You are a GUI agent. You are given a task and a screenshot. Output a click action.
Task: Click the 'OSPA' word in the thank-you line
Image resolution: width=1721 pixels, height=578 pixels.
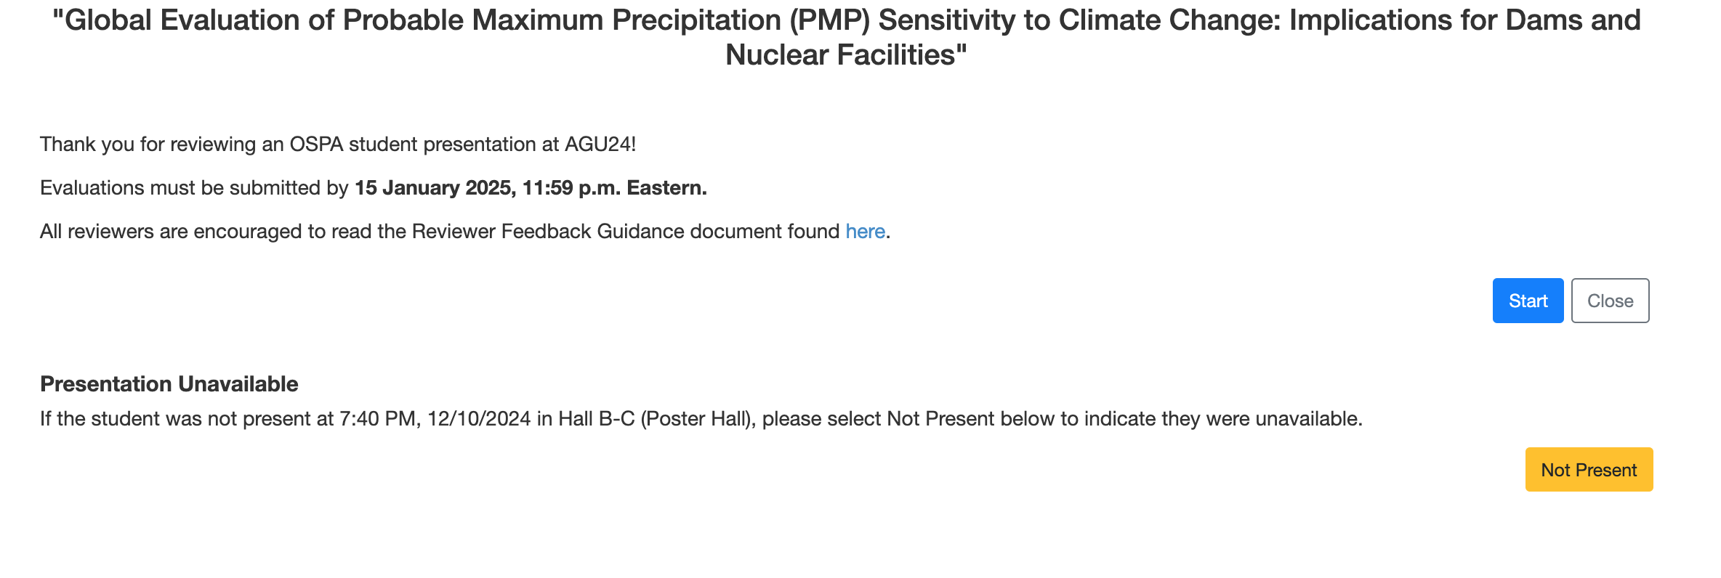(x=316, y=144)
